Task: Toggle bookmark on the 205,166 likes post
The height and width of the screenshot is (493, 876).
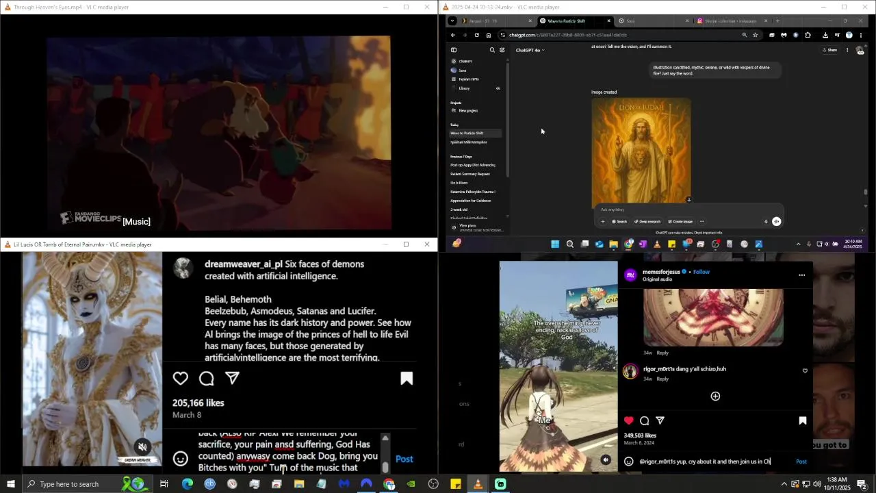Action: [407, 379]
